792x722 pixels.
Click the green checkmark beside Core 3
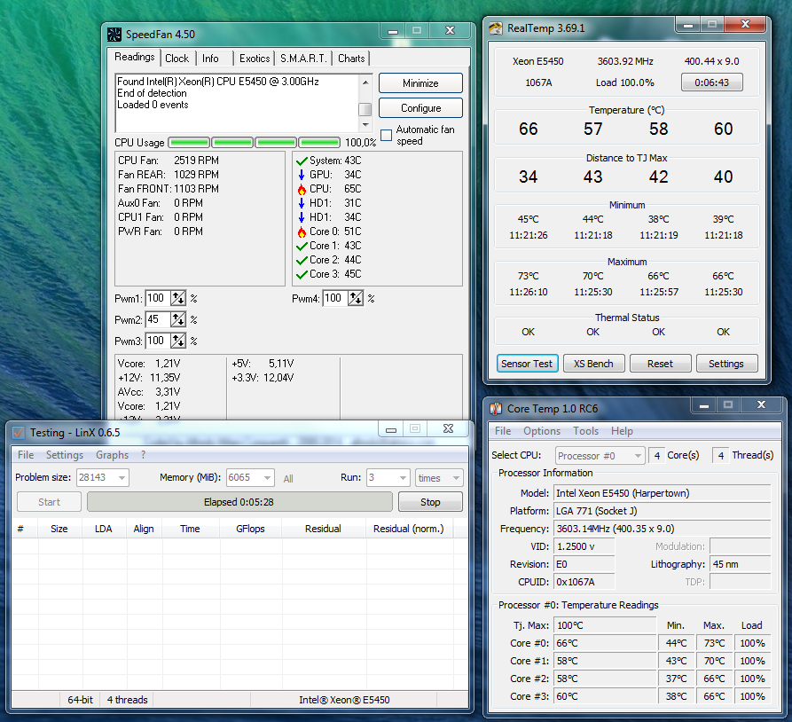302,274
